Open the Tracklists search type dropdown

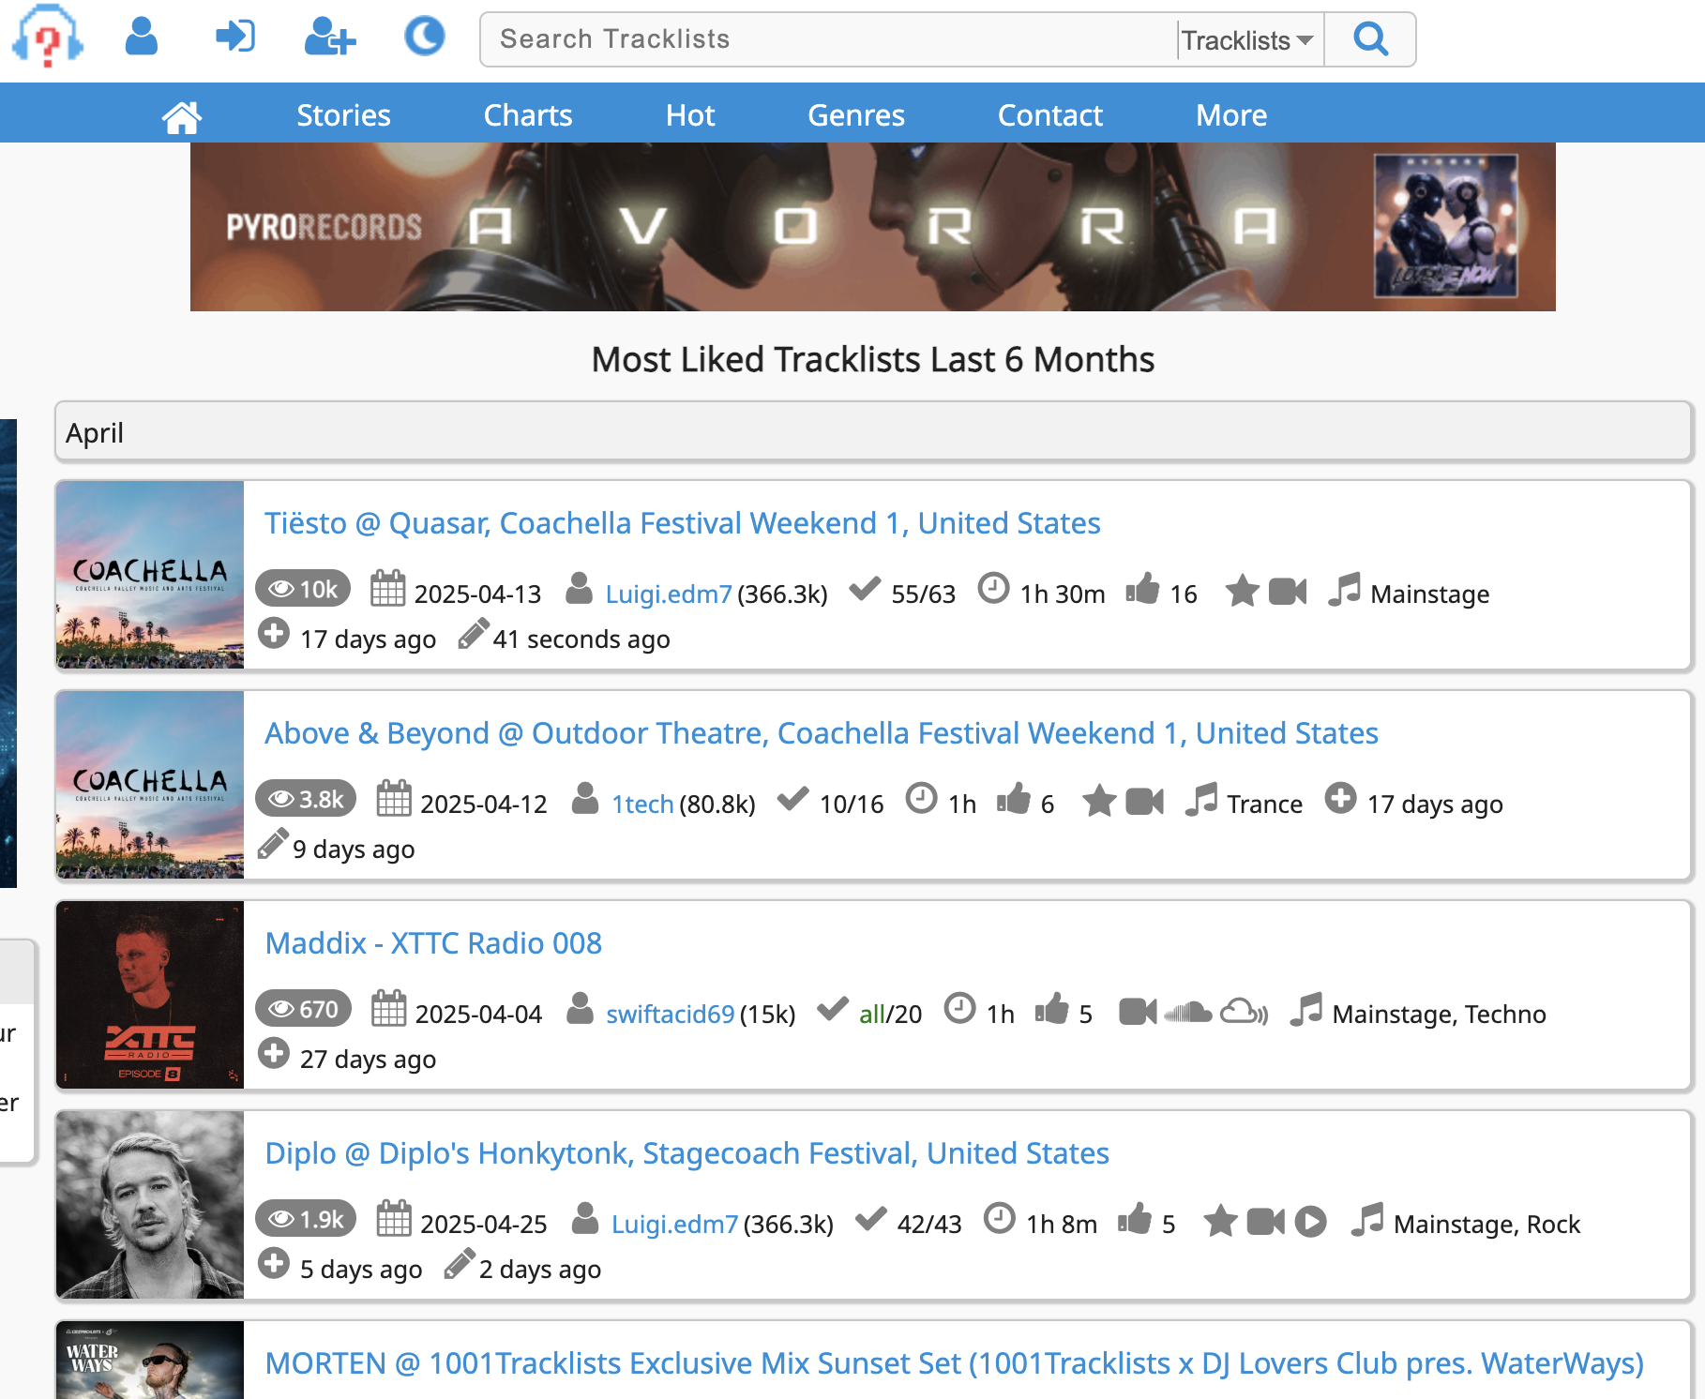coord(1249,40)
